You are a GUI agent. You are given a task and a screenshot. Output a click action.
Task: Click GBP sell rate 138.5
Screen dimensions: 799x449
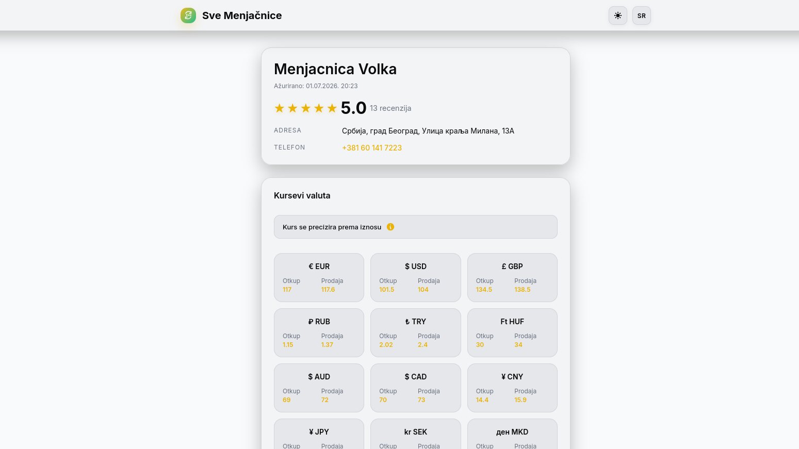coord(523,290)
